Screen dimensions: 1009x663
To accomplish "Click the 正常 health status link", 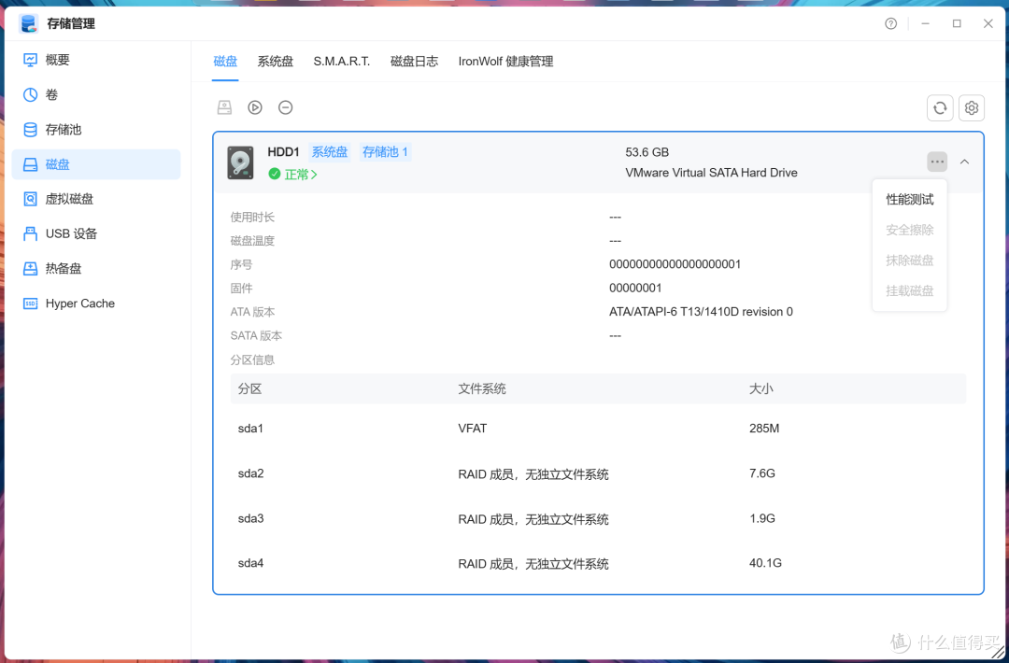I will pos(292,175).
